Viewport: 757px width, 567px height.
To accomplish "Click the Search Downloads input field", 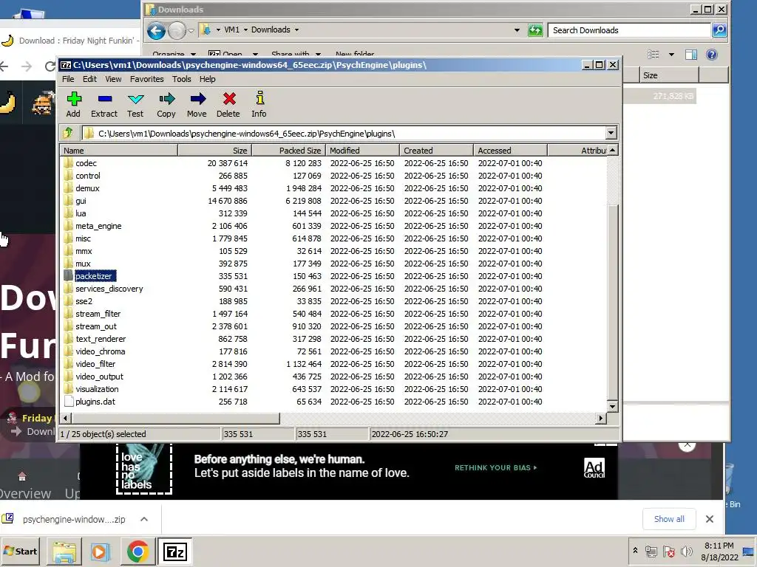I will coord(630,30).
